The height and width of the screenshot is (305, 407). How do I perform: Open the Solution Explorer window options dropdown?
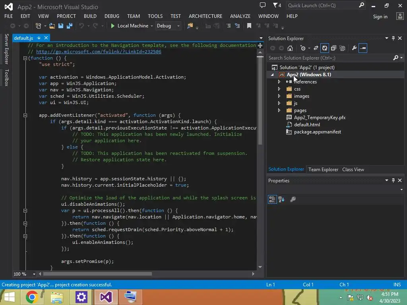(386, 38)
